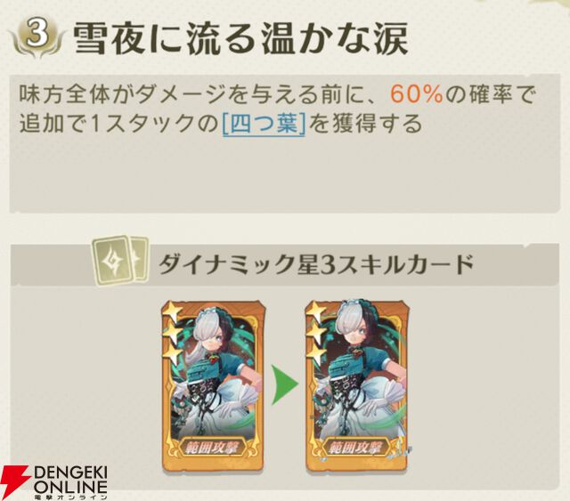
Task: Click 範囲攻撃 label on right card
Action: (359, 448)
